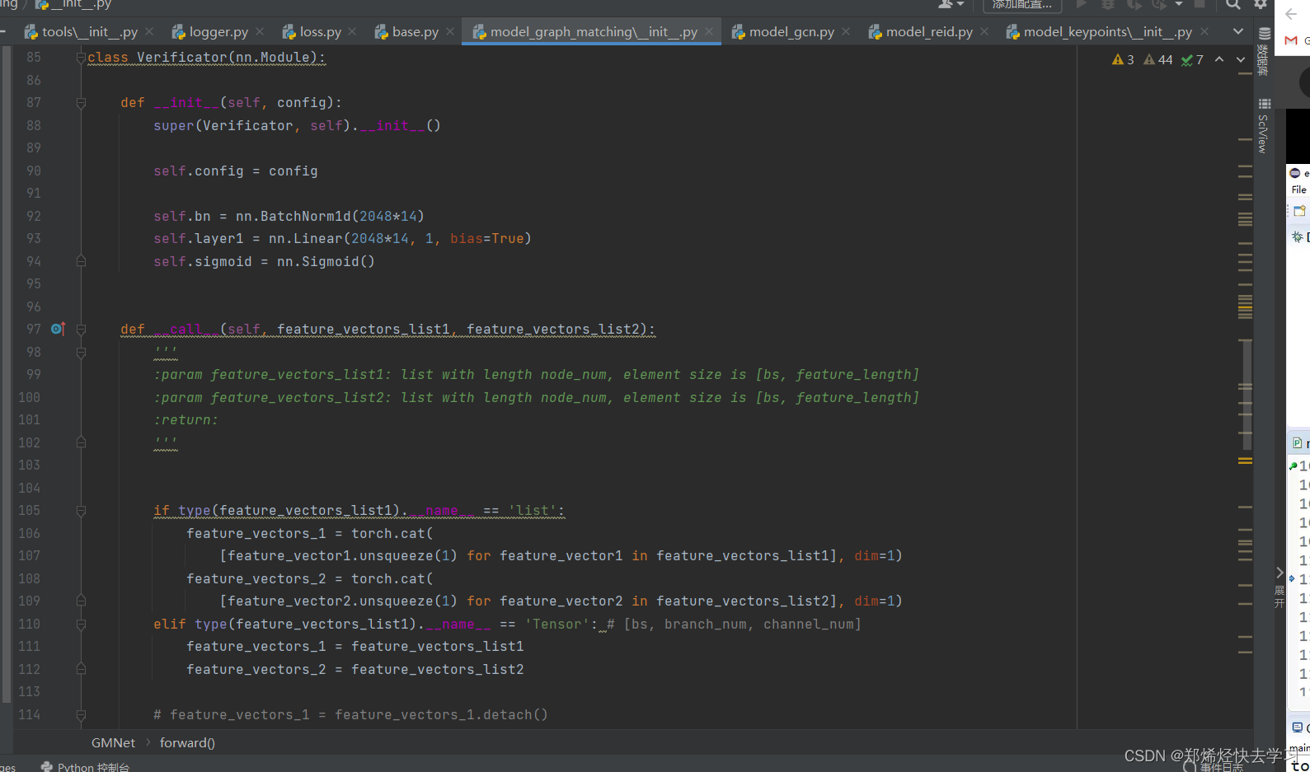
Task: Go to next highlighted problem arrow
Action: [1241, 59]
